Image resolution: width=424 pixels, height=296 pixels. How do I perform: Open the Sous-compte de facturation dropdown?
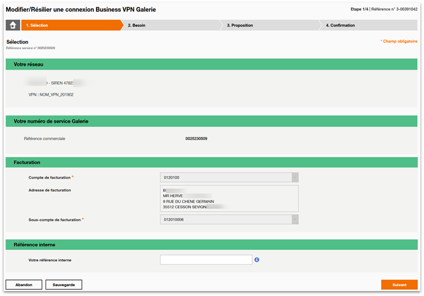click(229, 219)
